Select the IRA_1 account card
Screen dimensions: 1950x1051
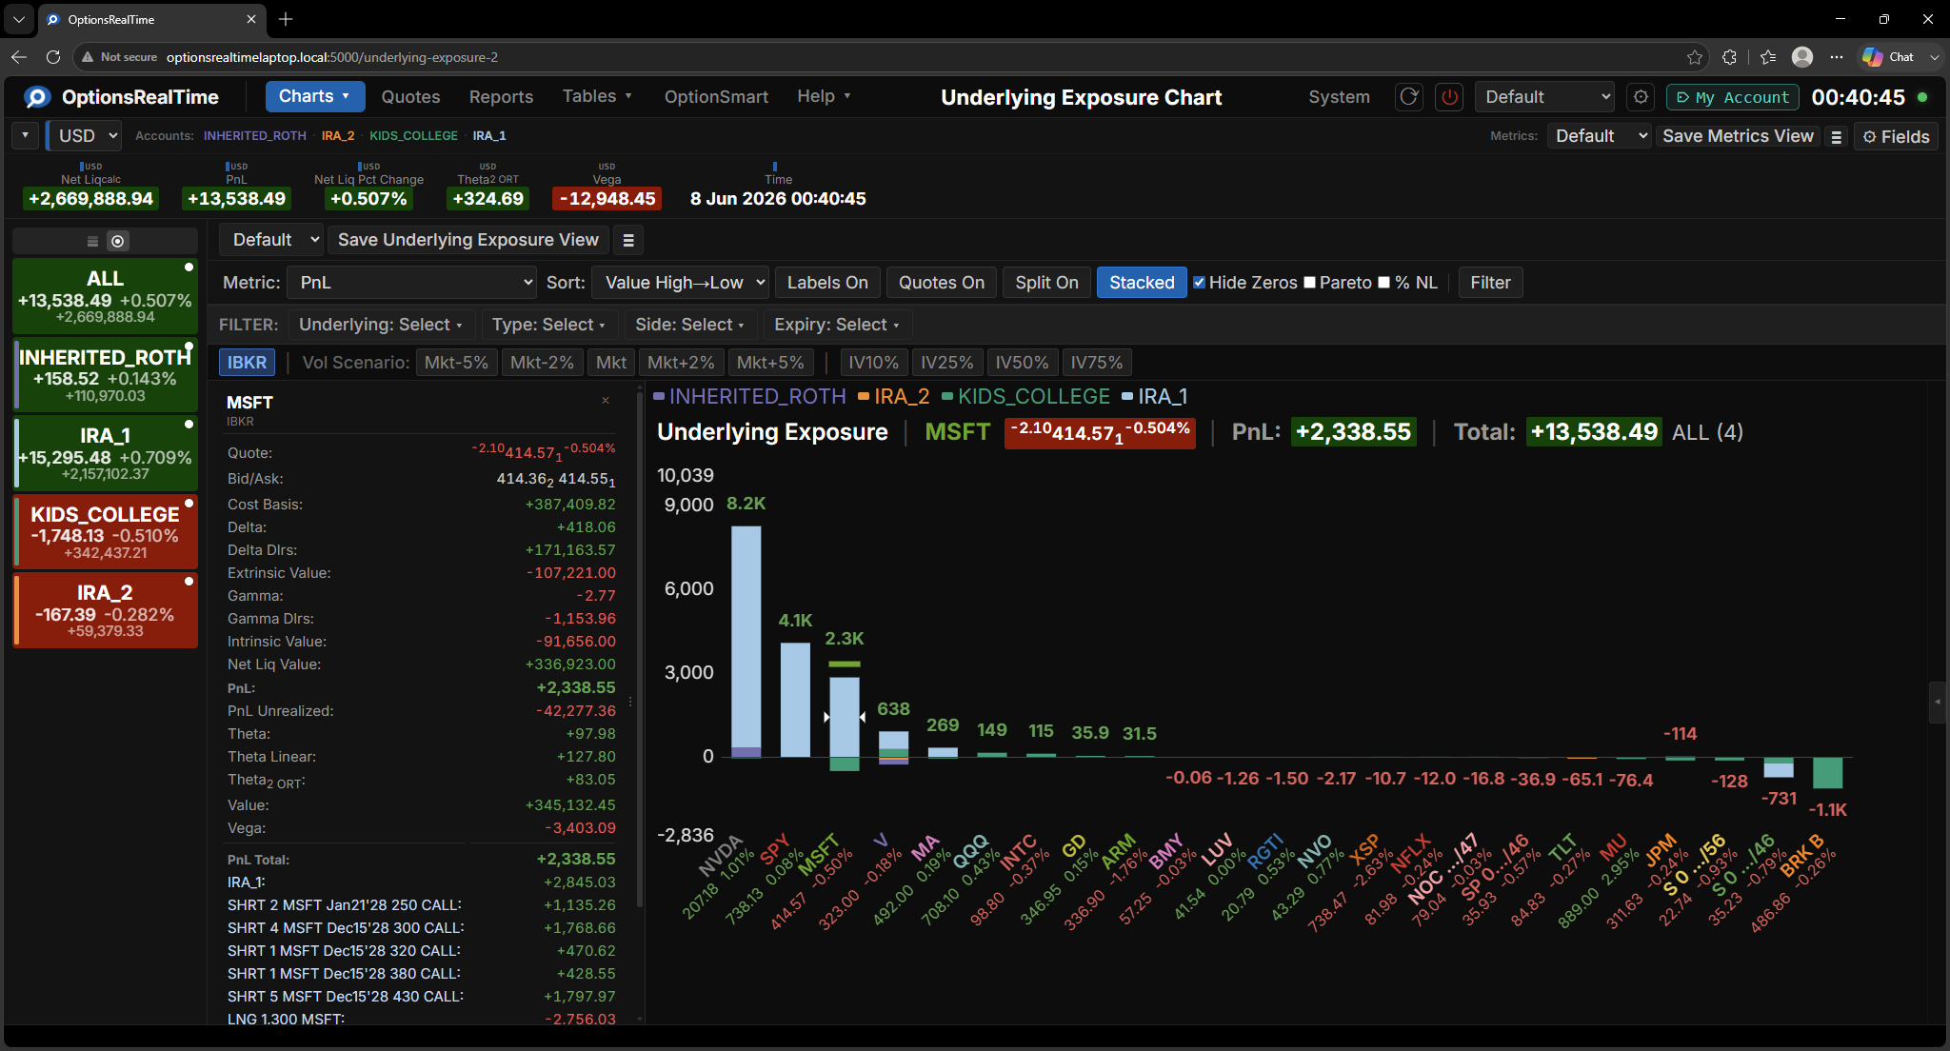point(106,453)
